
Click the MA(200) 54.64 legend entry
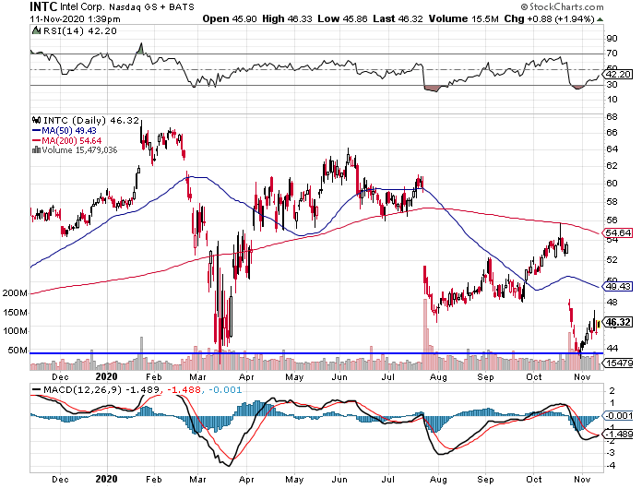pyautogui.click(x=66, y=140)
